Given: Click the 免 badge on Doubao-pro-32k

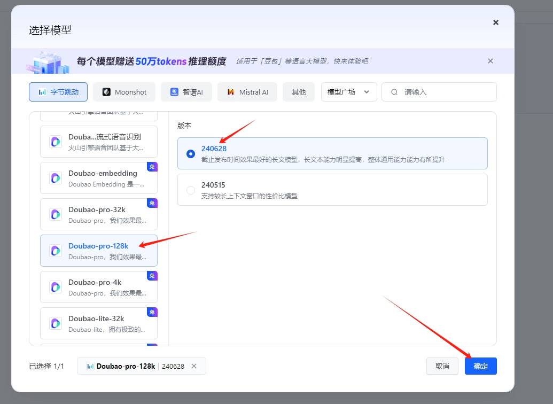Looking at the screenshot, I should pos(152,203).
